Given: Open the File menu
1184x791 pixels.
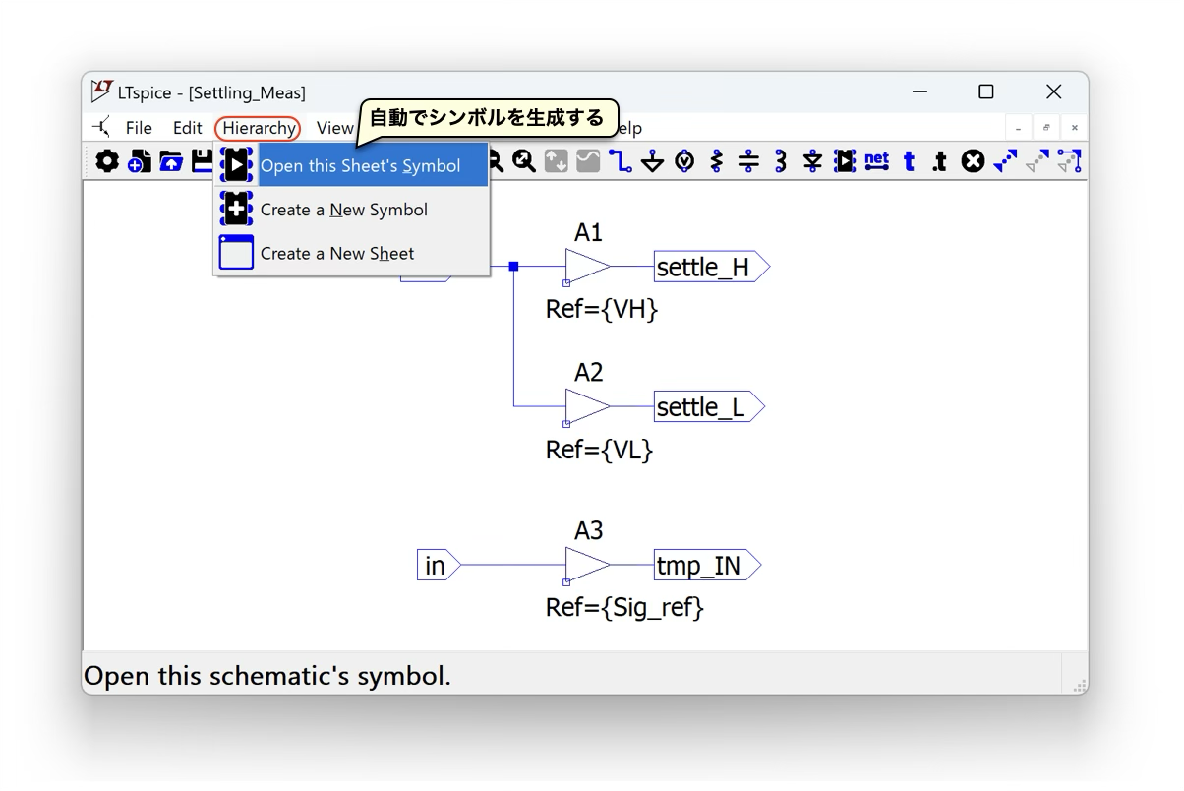Looking at the screenshot, I should pos(139,128).
